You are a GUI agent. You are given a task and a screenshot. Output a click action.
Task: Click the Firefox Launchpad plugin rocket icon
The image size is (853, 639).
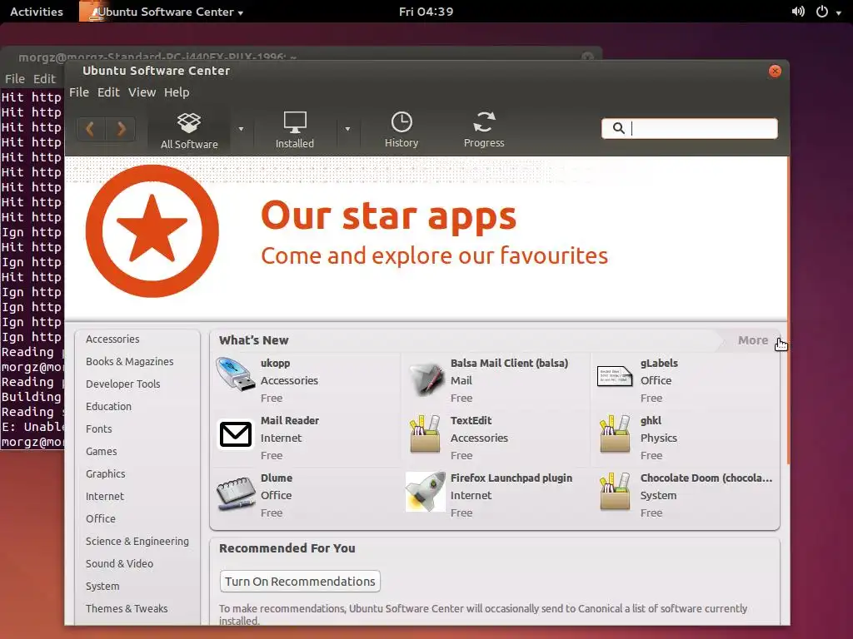[x=426, y=492]
